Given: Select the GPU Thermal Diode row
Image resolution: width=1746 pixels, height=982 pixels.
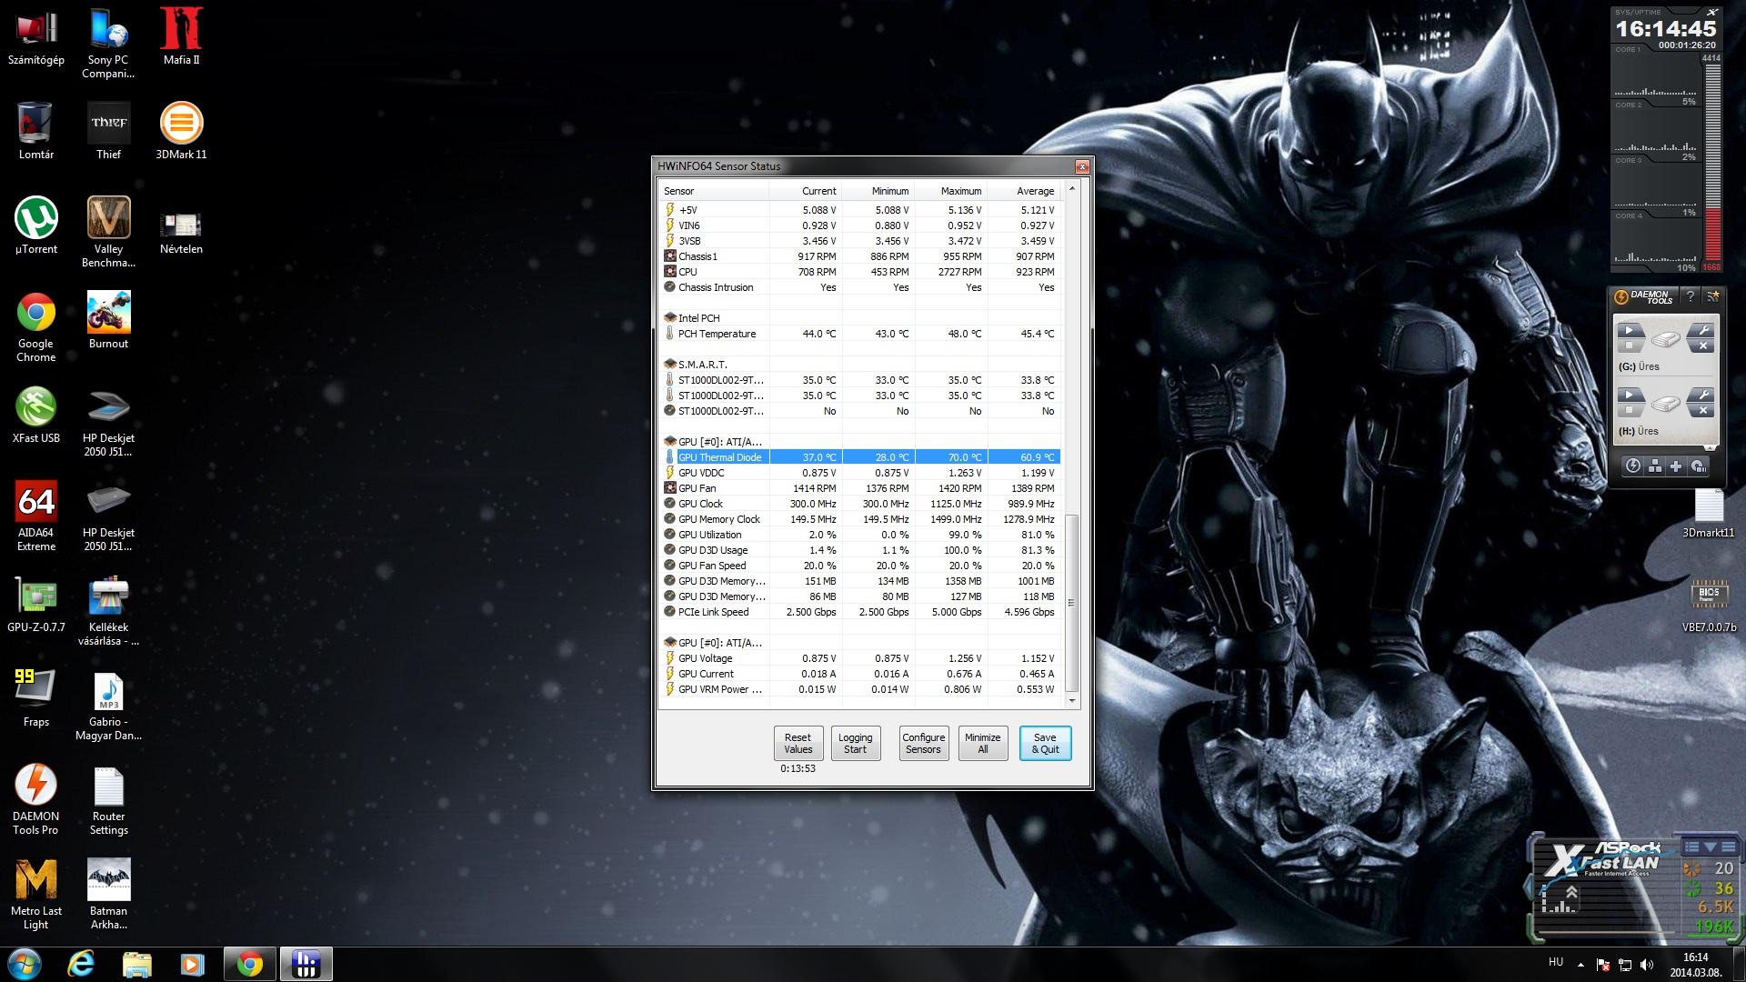Looking at the screenshot, I should (x=860, y=457).
